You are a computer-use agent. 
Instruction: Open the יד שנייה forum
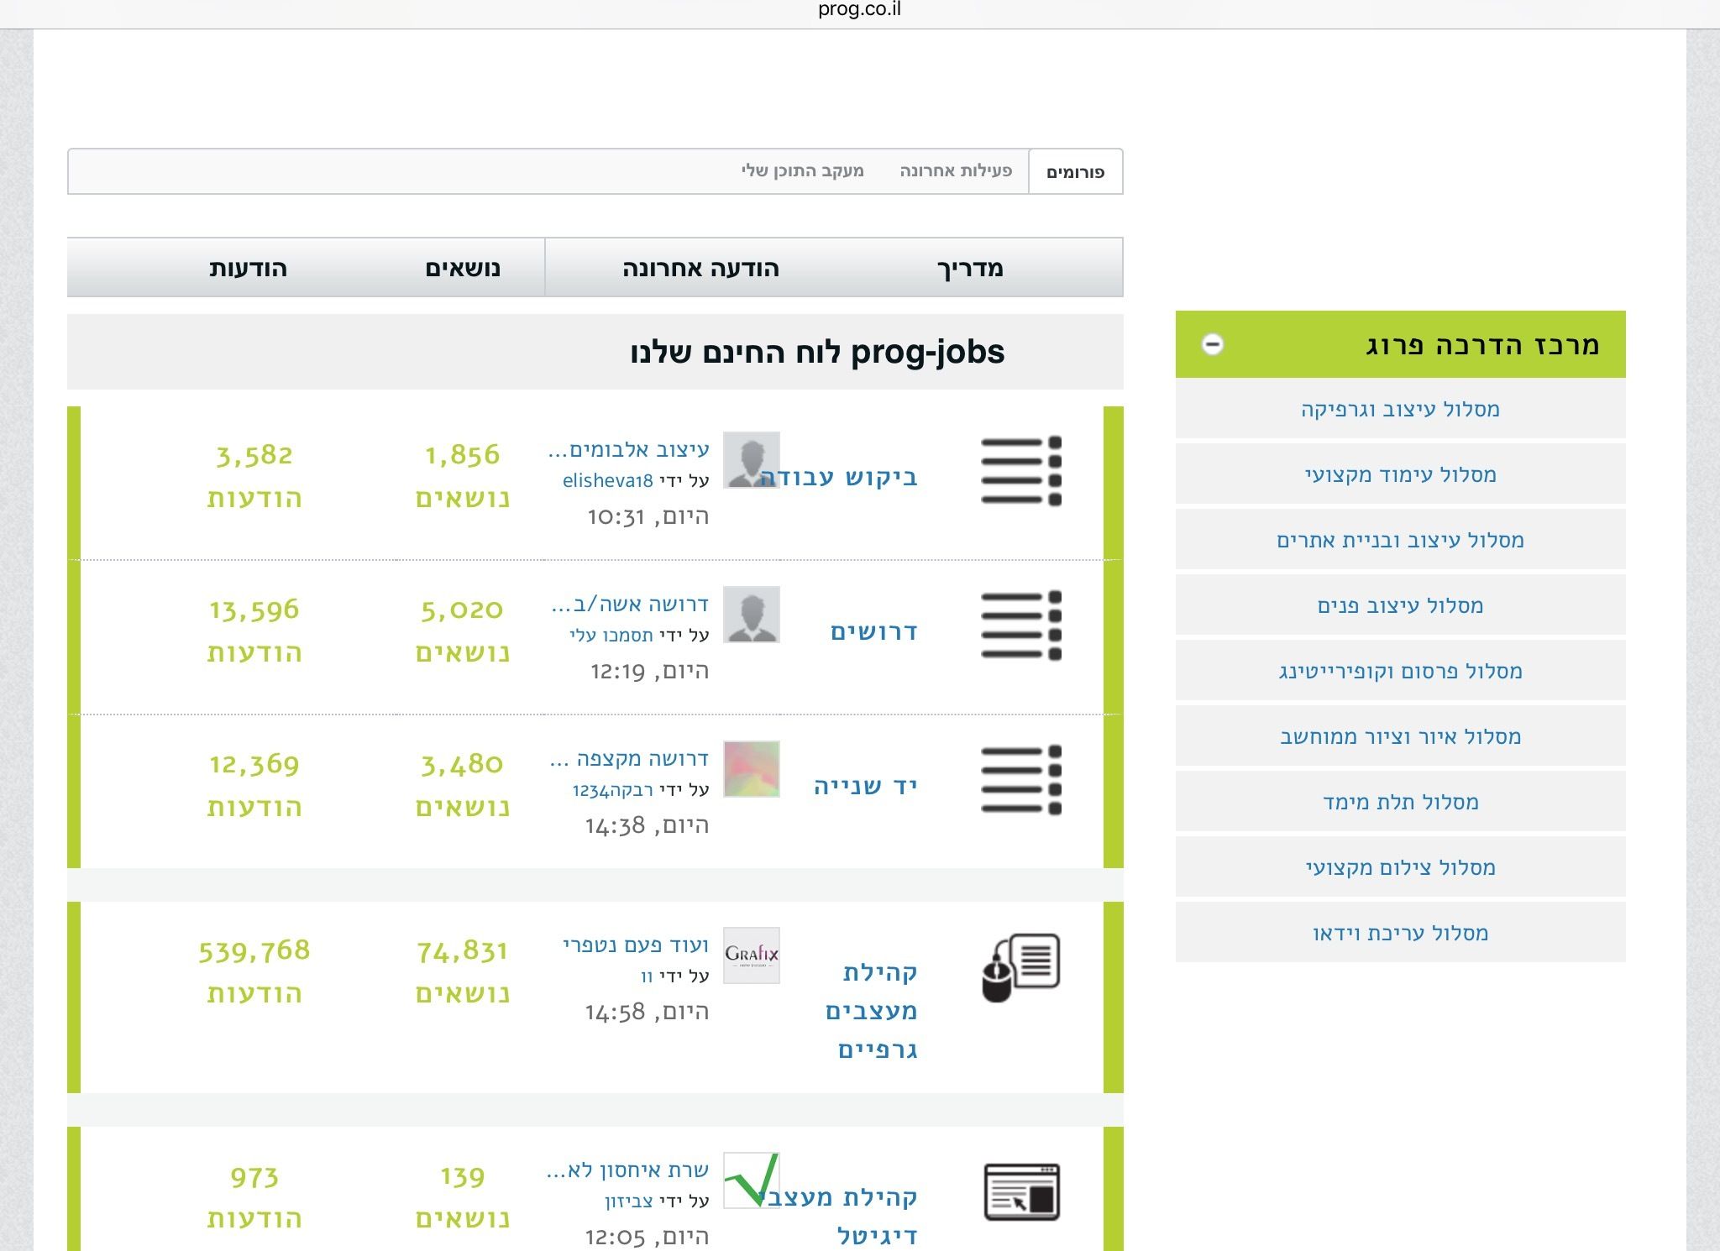[865, 786]
